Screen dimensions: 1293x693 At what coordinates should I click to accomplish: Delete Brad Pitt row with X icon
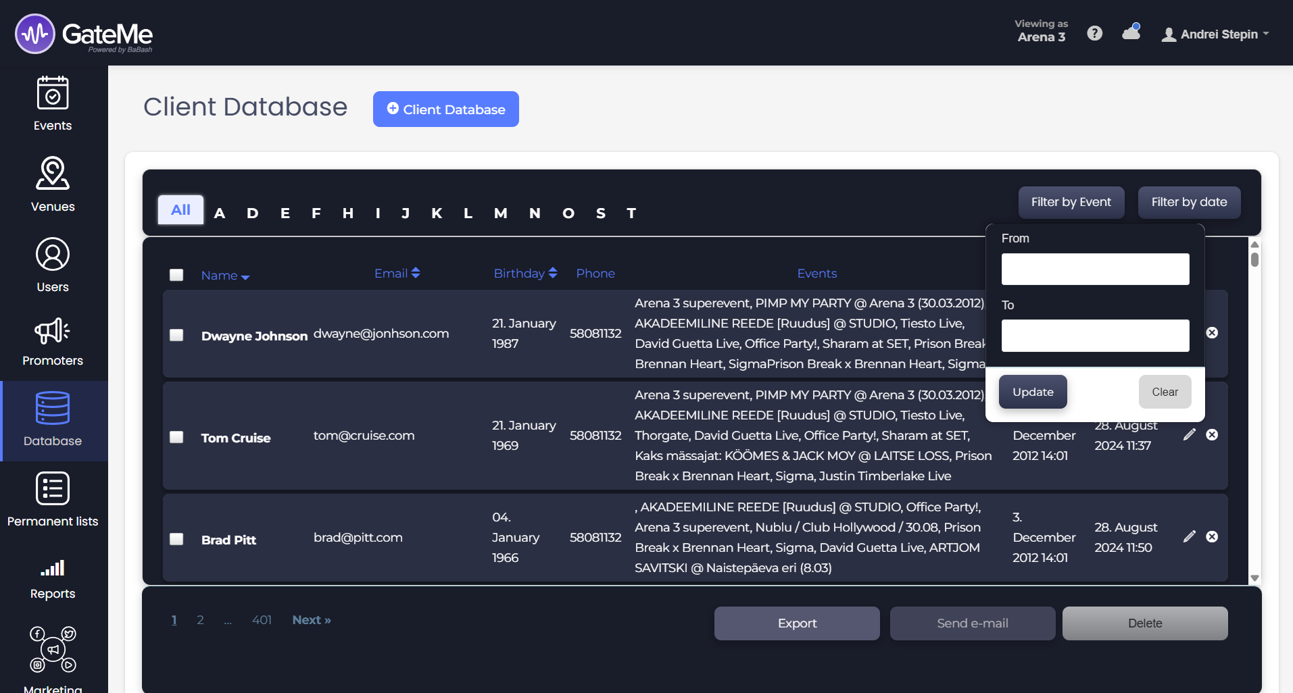[1212, 537]
